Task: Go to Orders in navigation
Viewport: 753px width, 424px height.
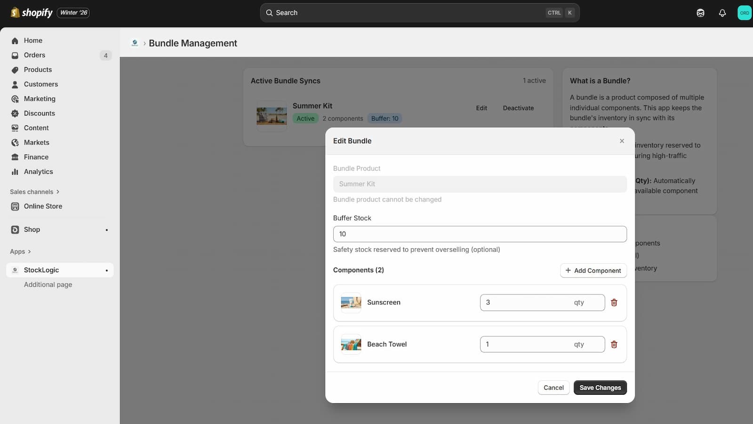Action: (34, 55)
